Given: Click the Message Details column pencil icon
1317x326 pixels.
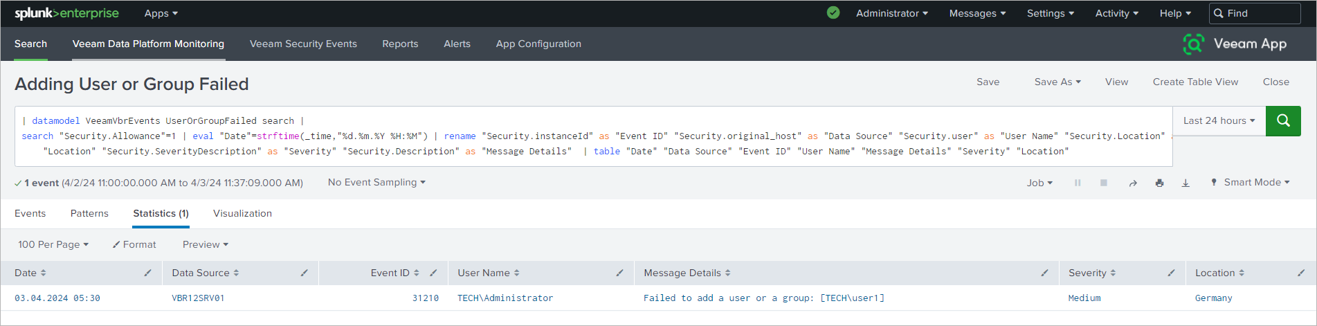Looking at the screenshot, I should tap(1044, 273).
